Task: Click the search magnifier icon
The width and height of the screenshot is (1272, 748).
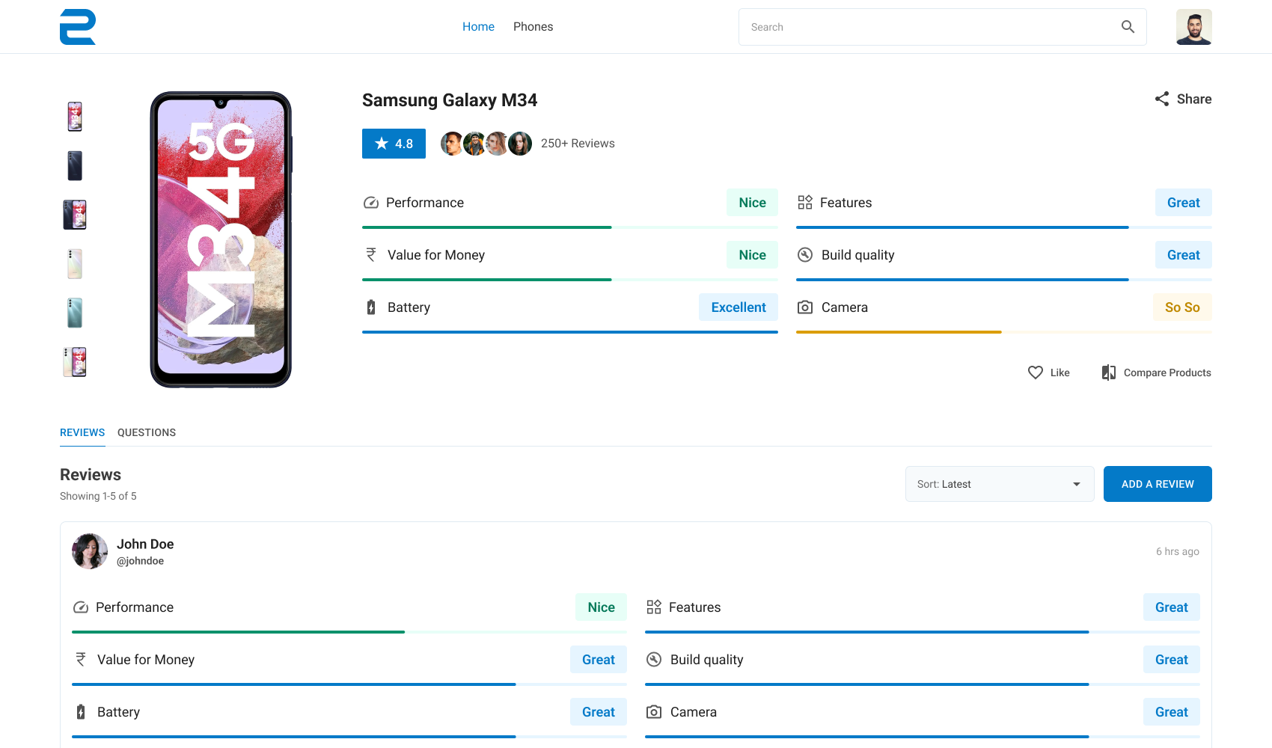Action: 1128,27
